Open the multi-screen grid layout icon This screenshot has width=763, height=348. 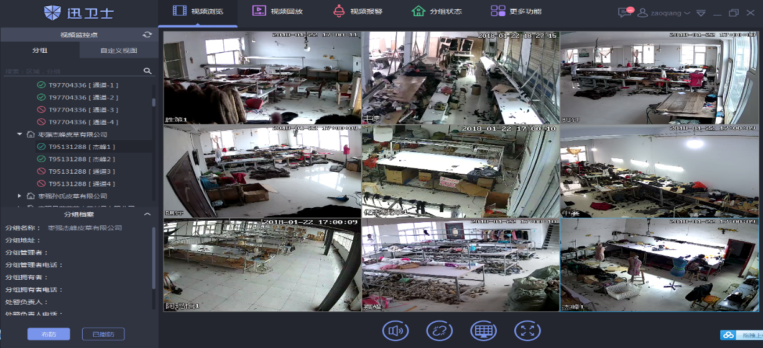click(x=483, y=331)
